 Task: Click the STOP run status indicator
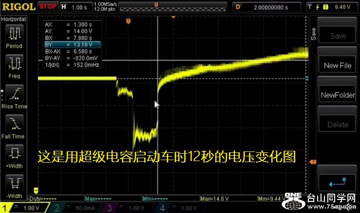[x=47, y=7]
